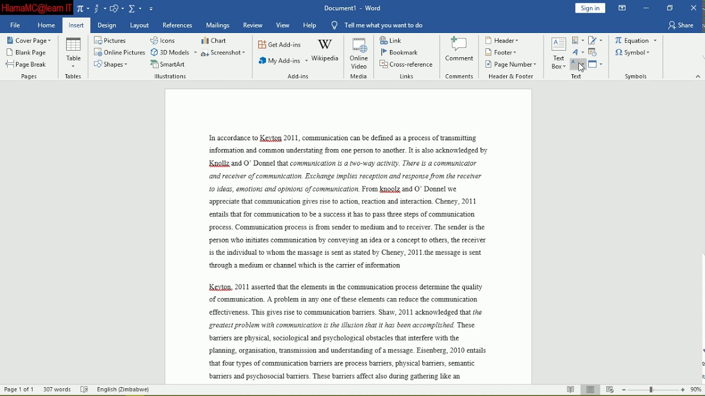Insert a Cross-reference
The width and height of the screenshot is (705, 396).
406,64
